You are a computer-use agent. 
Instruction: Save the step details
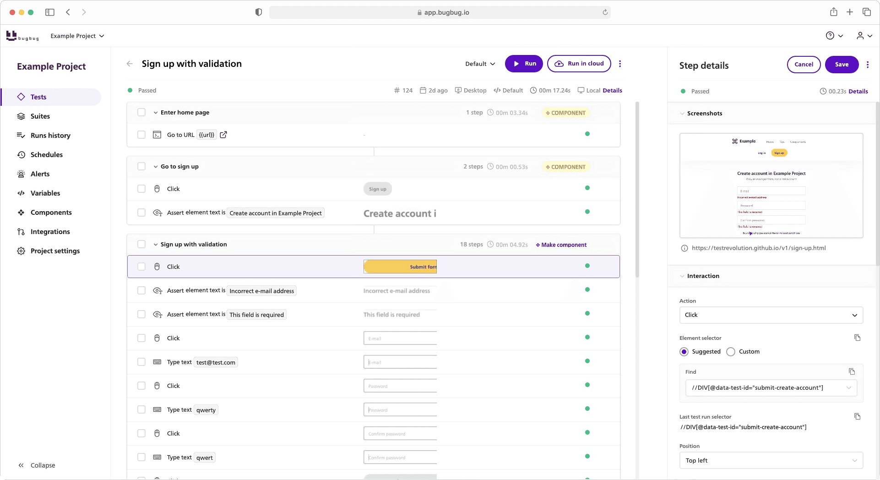pyautogui.click(x=842, y=65)
